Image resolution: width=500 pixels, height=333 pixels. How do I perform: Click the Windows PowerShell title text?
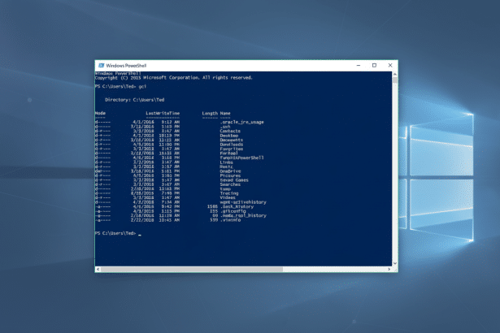[x=125, y=65]
